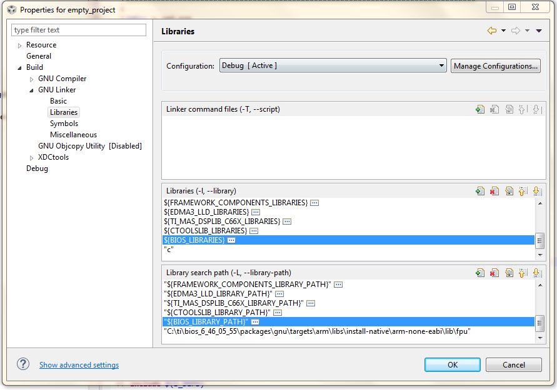The image size is (557, 390).
Task: Move selected library entry up
Action: coord(523,191)
